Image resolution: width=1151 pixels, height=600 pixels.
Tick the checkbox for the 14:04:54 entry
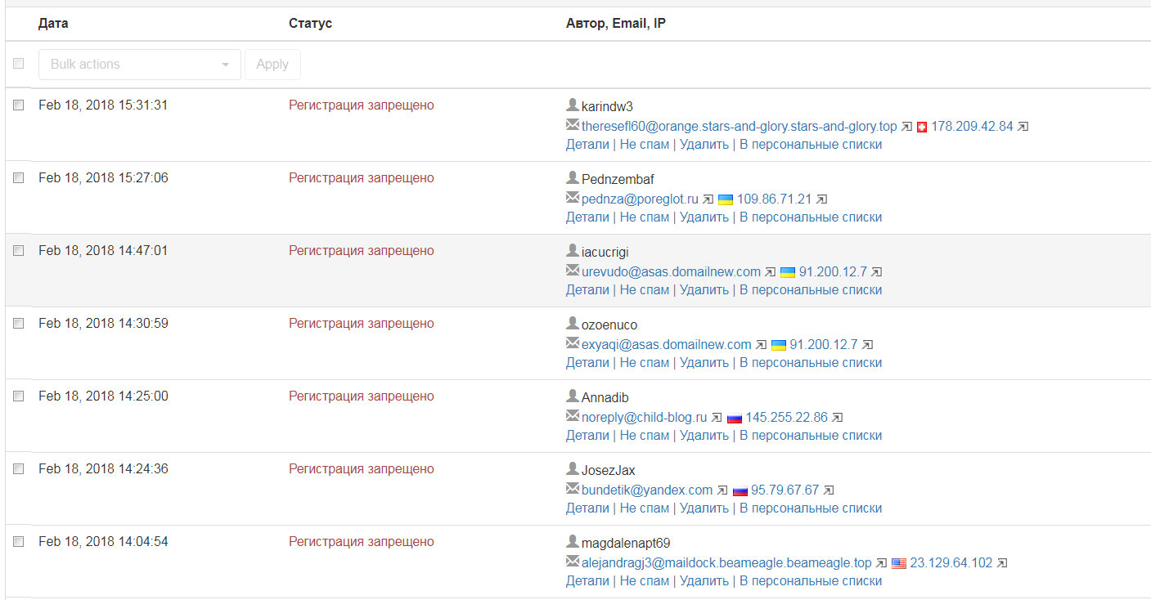(19, 542)
